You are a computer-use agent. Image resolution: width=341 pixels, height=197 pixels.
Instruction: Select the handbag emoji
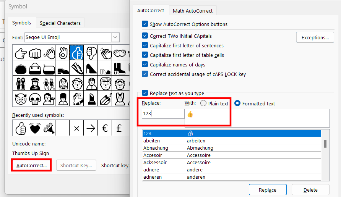pos(34,68)
